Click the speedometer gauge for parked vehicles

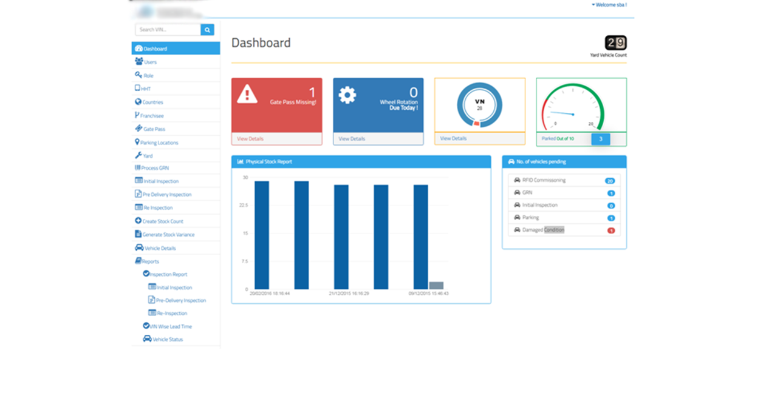[x=573, y=107]
